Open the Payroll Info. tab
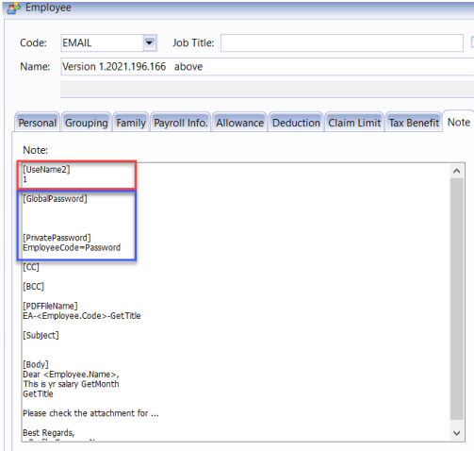 pyautogui.click(x=180, y=123)
